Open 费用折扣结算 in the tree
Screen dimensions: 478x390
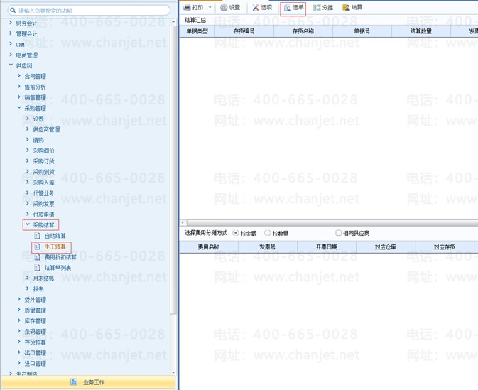pyautogui.click(x=60, y=257)
